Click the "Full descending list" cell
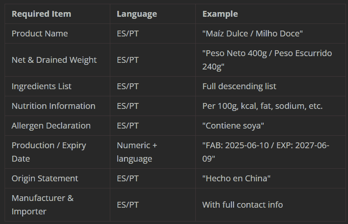The image size is (348, 224). [239, 86]
